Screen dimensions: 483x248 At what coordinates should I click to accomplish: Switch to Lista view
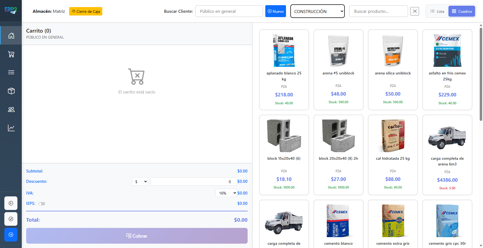(437, 11)
